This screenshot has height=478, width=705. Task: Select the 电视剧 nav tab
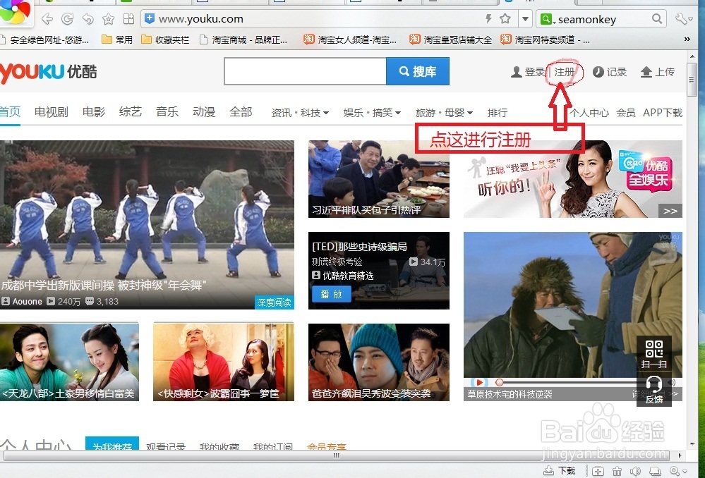pos(52,112)
